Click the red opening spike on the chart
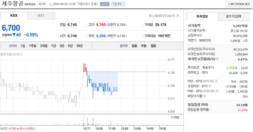Viewport: 253px width, 132px height. coord(85,68)
